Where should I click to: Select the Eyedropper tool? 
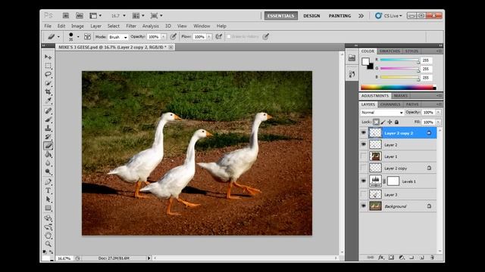tap(48, 100)
